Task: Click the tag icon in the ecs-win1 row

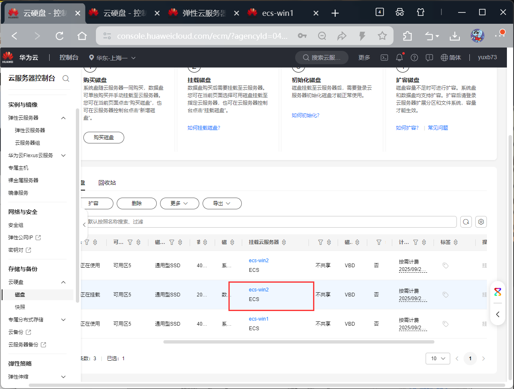Action: coord(445,324)
